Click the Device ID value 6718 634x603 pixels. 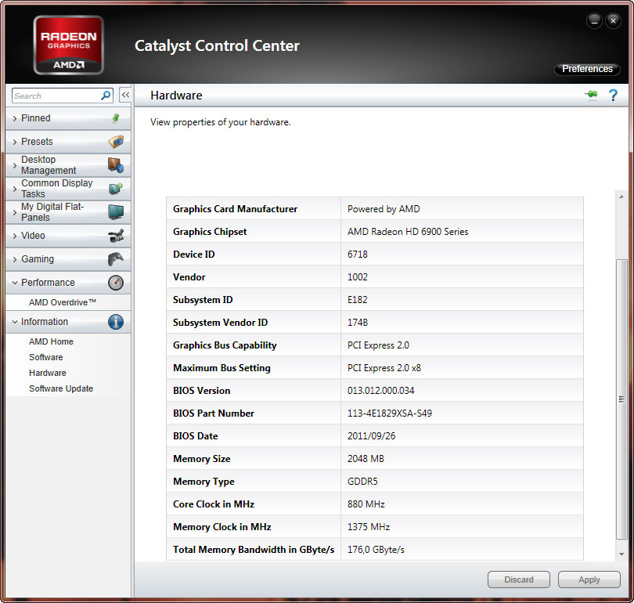tap(358, 255)
